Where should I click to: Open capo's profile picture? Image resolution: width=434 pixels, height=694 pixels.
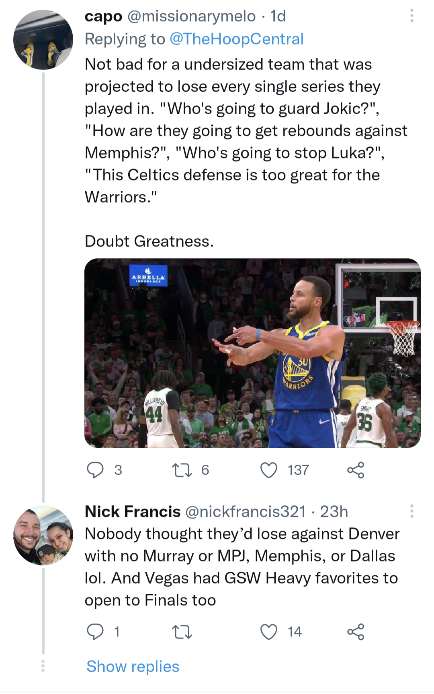click(43, 40)
